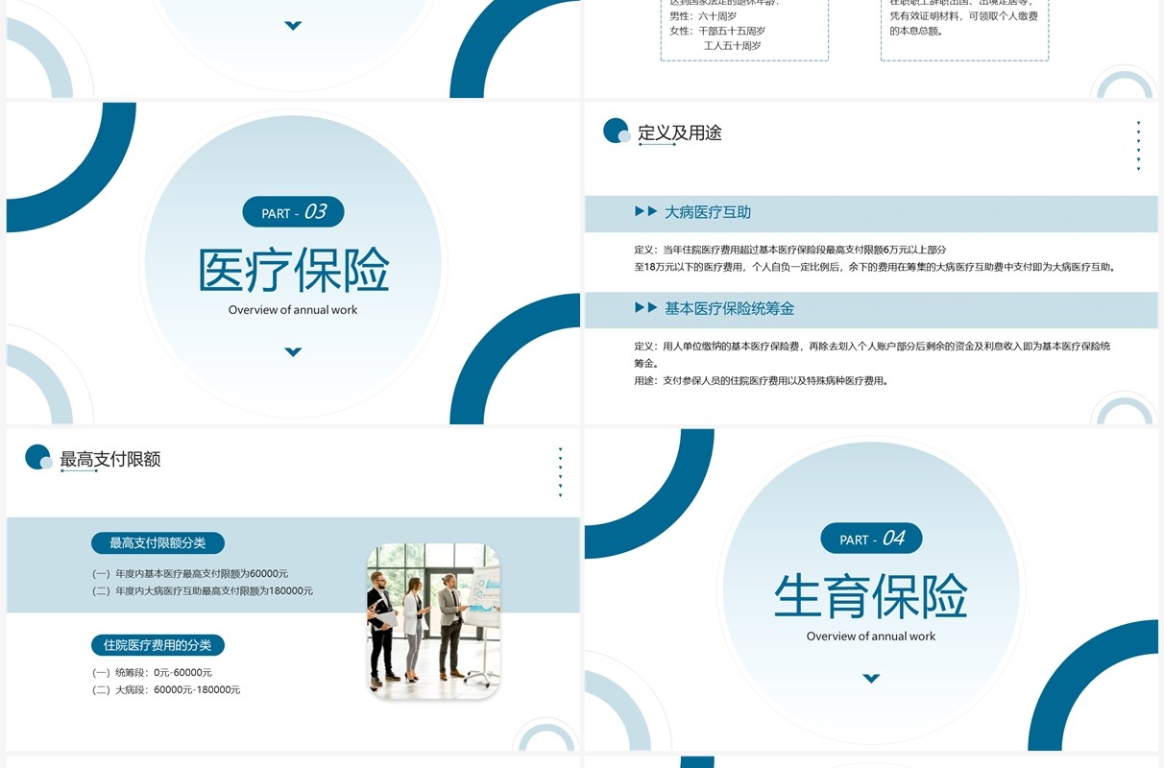The image size is (1164, 768).
Task: Click the 最高支付限额 slide heading
Action: coord(110,459)
